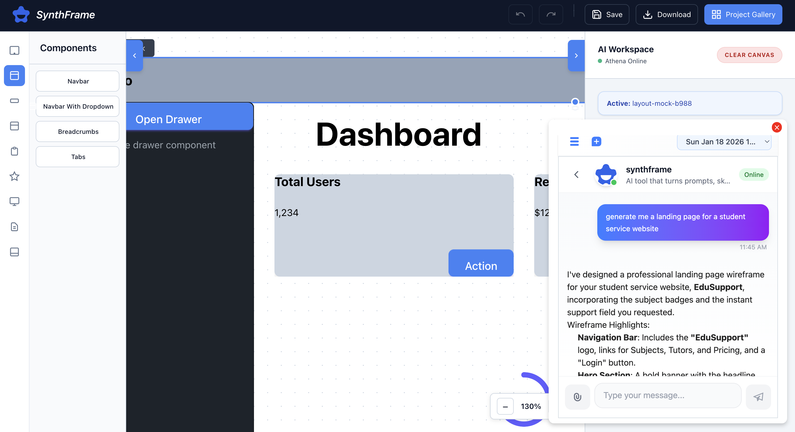Viewport: 795px width, 432px height.
Task: Decrease zoom with the minus button
Action: click(x=505, y=407)
